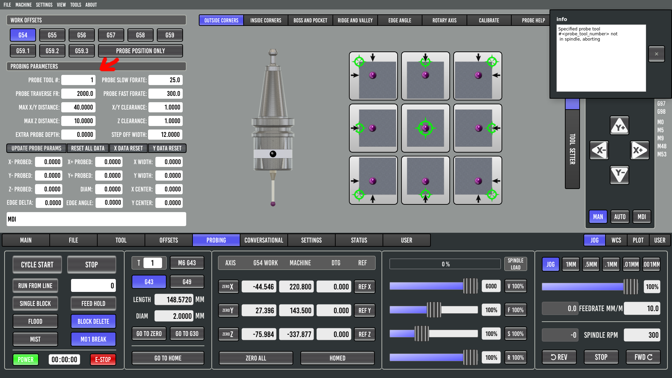Open the TOOLS menu
Image resolution: width=672 pixels, height=378 pixels.
pyautogui.click(x=76, y=5)
